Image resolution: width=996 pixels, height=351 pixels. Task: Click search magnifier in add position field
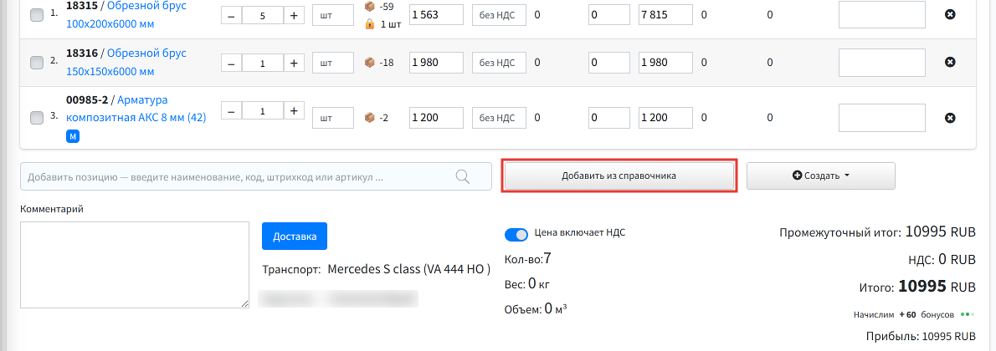463,176
